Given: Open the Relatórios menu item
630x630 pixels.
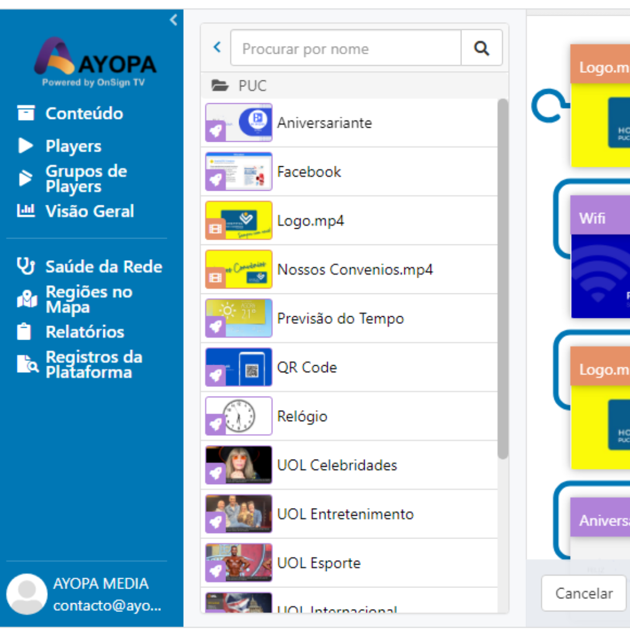Looking at the screenshot, I should [85, 332].
